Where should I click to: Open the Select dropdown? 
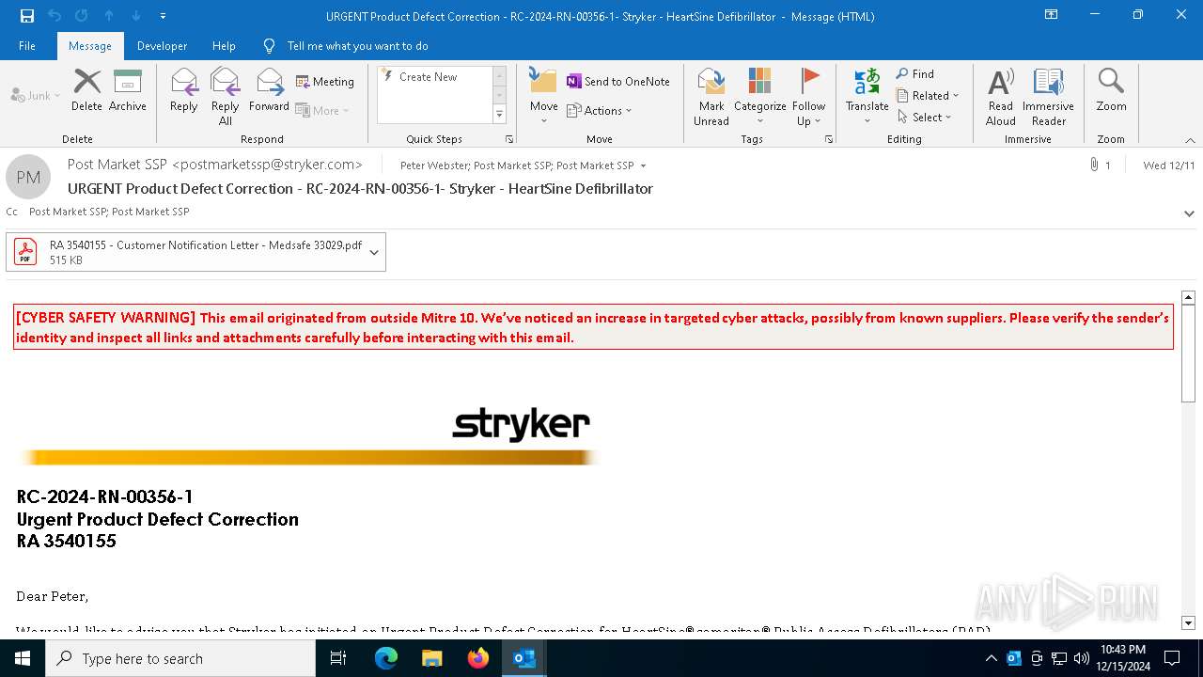pos(925,118)
